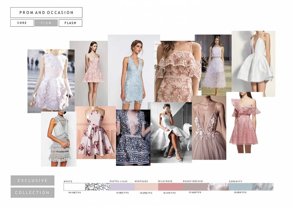Screen dimensions: 292x207
Task: Click the pink floral print halter dress
Action: pos(96,133)
